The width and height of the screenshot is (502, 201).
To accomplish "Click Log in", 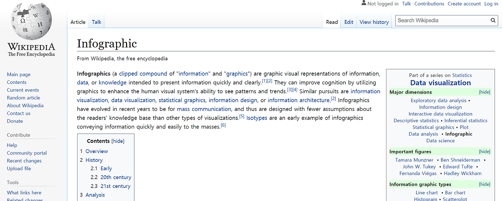I will pos(491,4).
